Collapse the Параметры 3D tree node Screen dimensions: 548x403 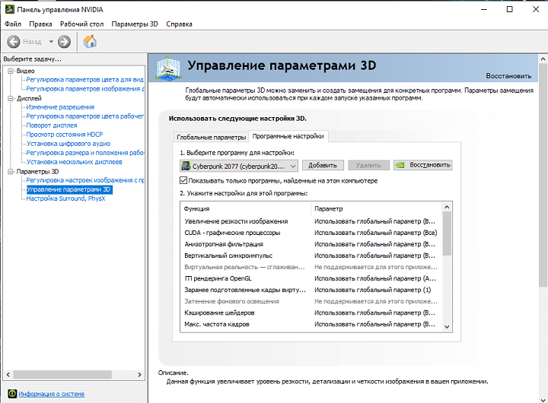pyautogui.click(x=10, y=171)
